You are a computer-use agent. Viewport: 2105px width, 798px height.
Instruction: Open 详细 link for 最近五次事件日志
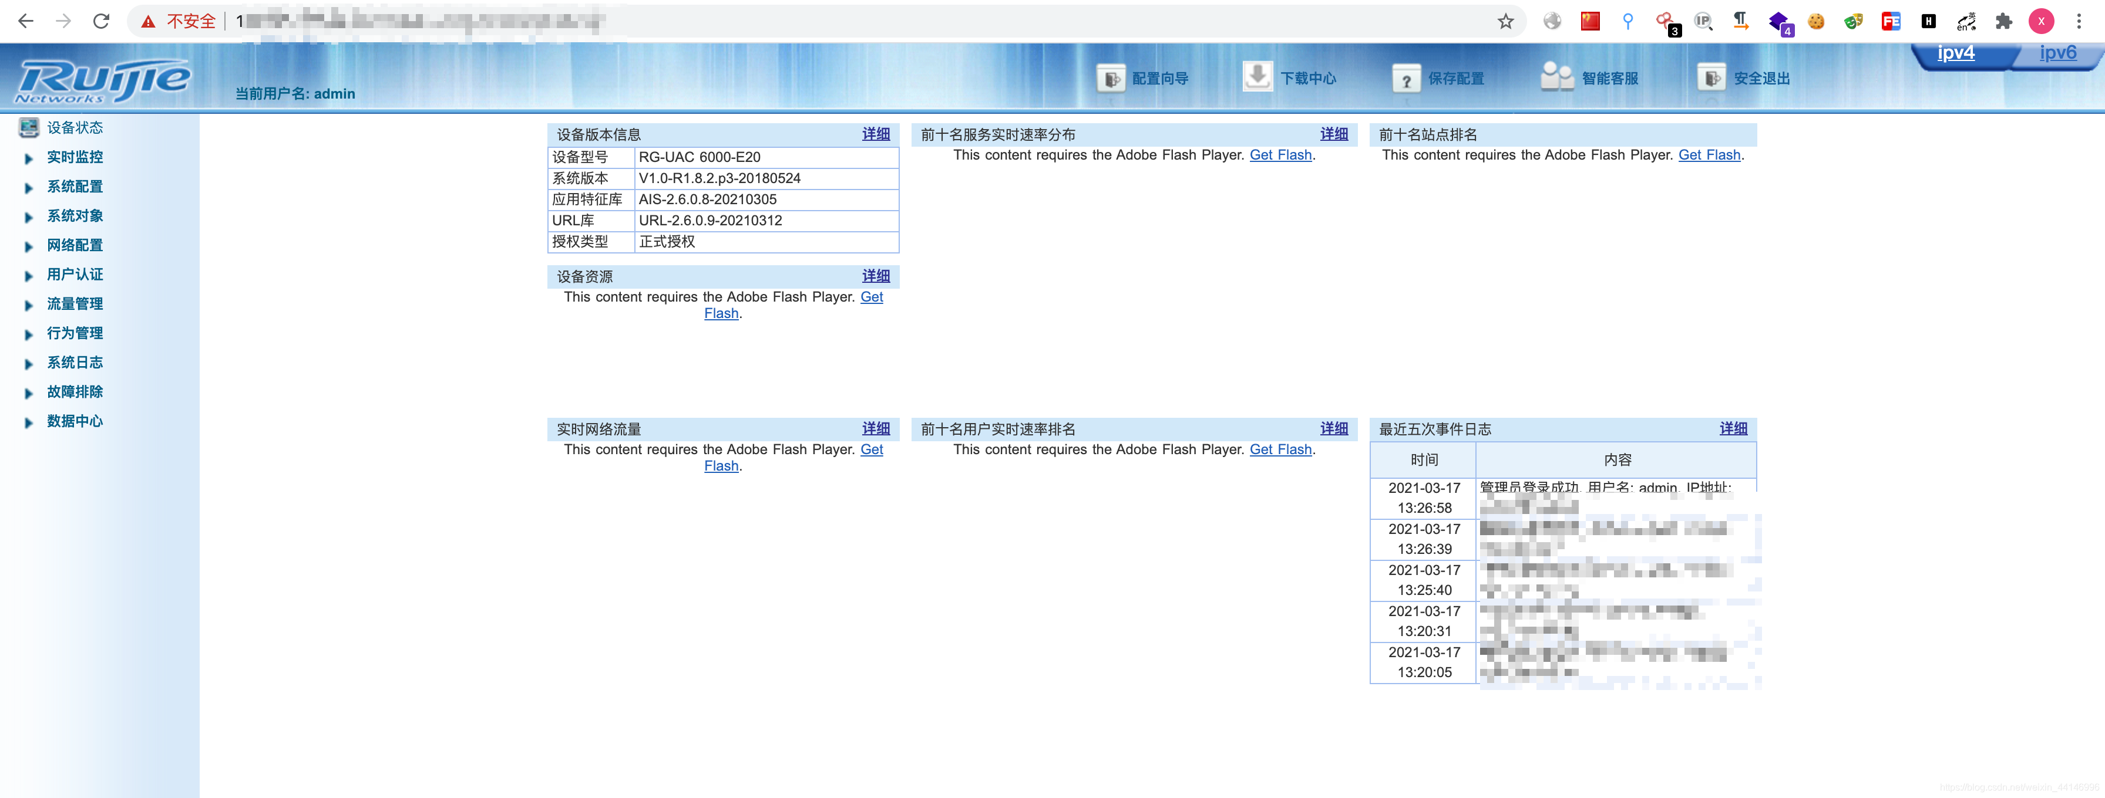(x=1733, y=428)
